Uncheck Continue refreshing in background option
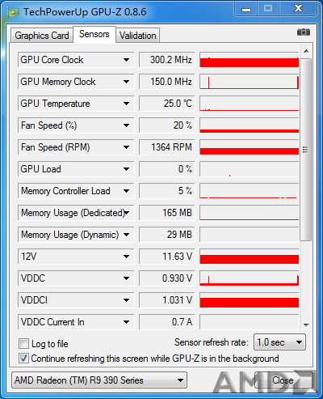This screenshot has width=323, height=399. (x=23, y=359)
